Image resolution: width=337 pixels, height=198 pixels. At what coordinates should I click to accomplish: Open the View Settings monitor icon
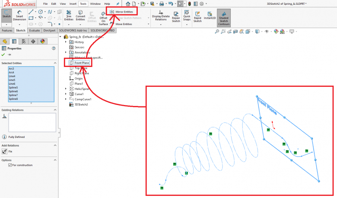point(292,32)
